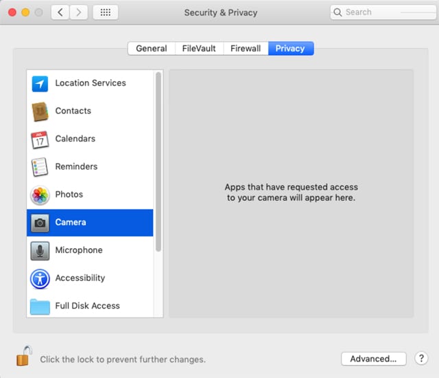Select the Location Services arrow icon

tap(40, 83)
